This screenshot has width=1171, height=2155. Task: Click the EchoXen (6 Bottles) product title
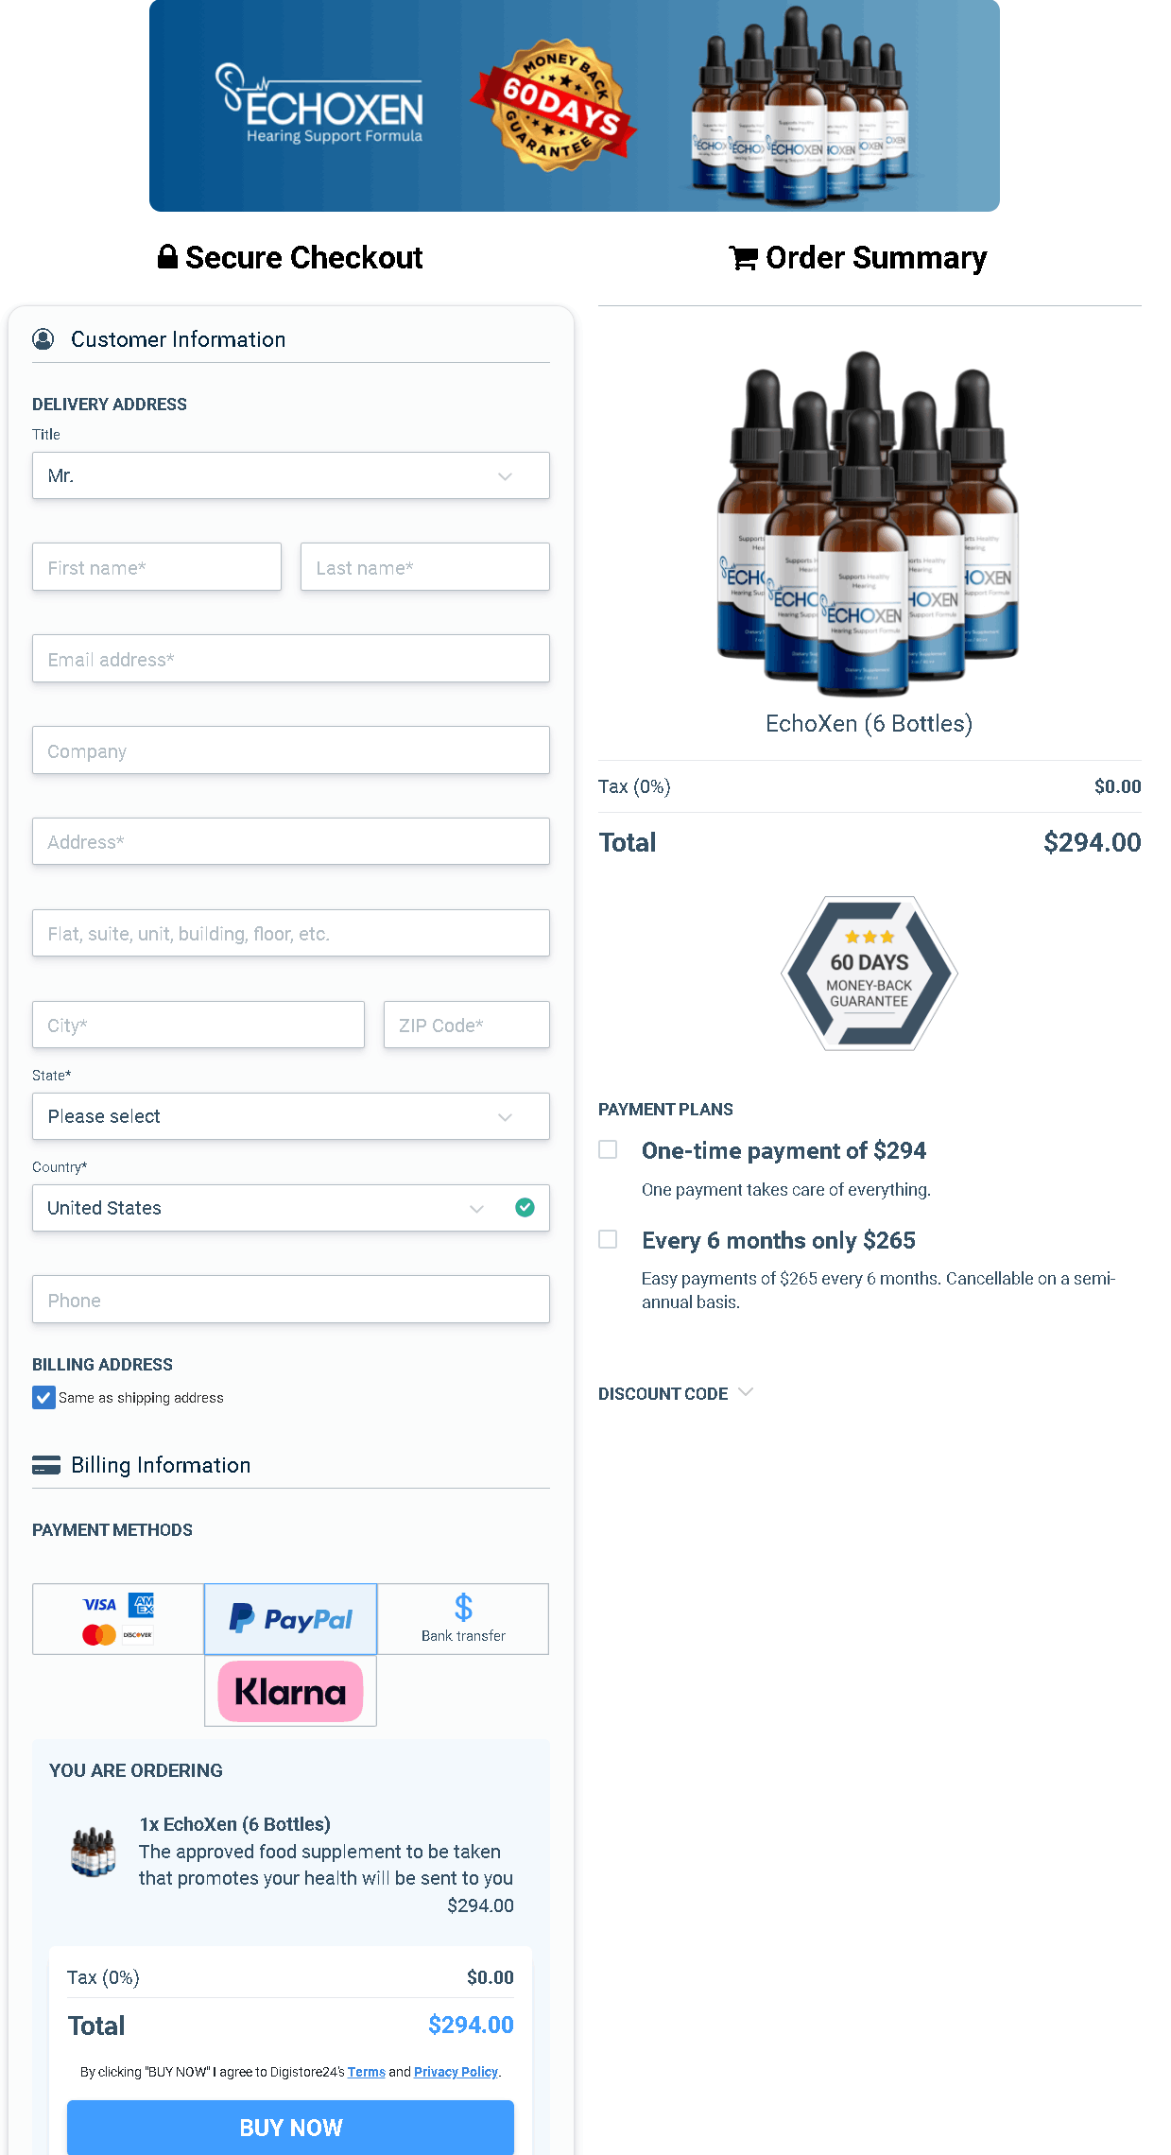pyautogui.click(x=869, y=724)
